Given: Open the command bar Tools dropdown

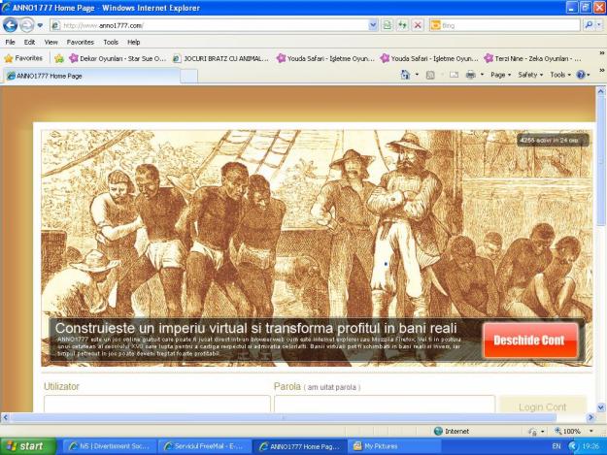Looking at the screenshot, I should tap(560, 75).
